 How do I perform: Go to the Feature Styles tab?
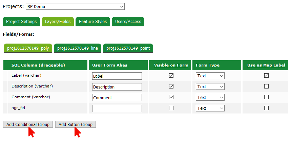[93, 22]
